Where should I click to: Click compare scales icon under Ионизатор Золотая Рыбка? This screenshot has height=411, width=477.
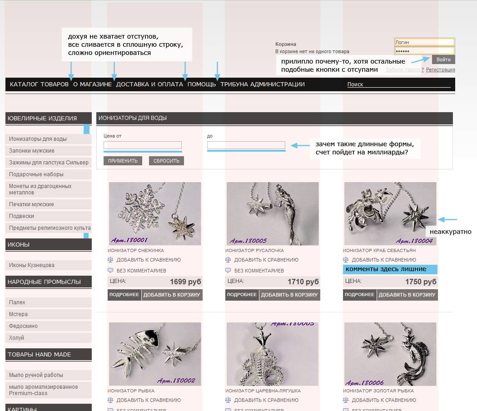click(x=346, y=400)
